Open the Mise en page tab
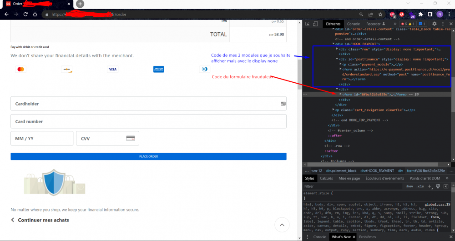Viewport: 455px width, 241px height. [349, 178]
